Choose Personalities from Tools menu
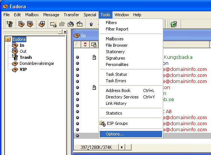Screen dimensions: 211x155 (x=131, y=64)
